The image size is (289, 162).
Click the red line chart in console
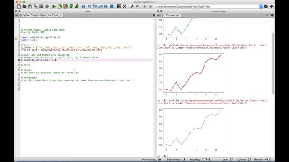[x=194, y=73]
